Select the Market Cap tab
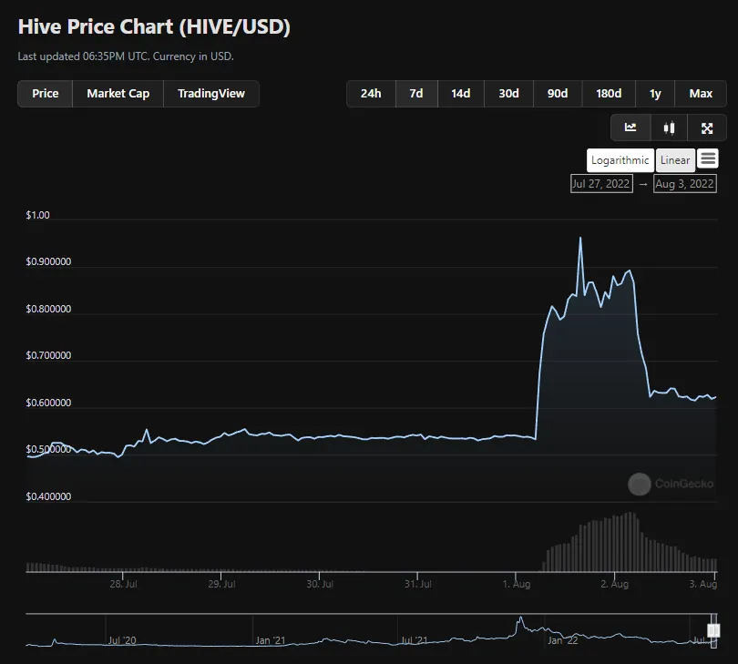 pos(118,94)
